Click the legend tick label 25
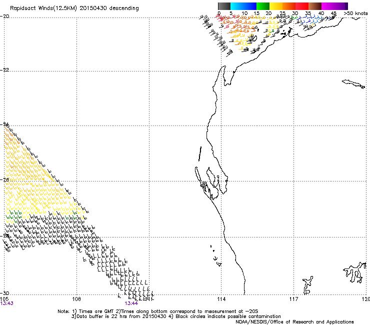 pyautogui.click(x=282, y=13)
